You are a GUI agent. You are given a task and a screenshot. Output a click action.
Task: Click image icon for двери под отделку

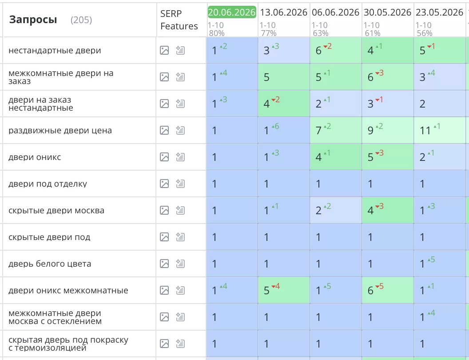[164, 184]
